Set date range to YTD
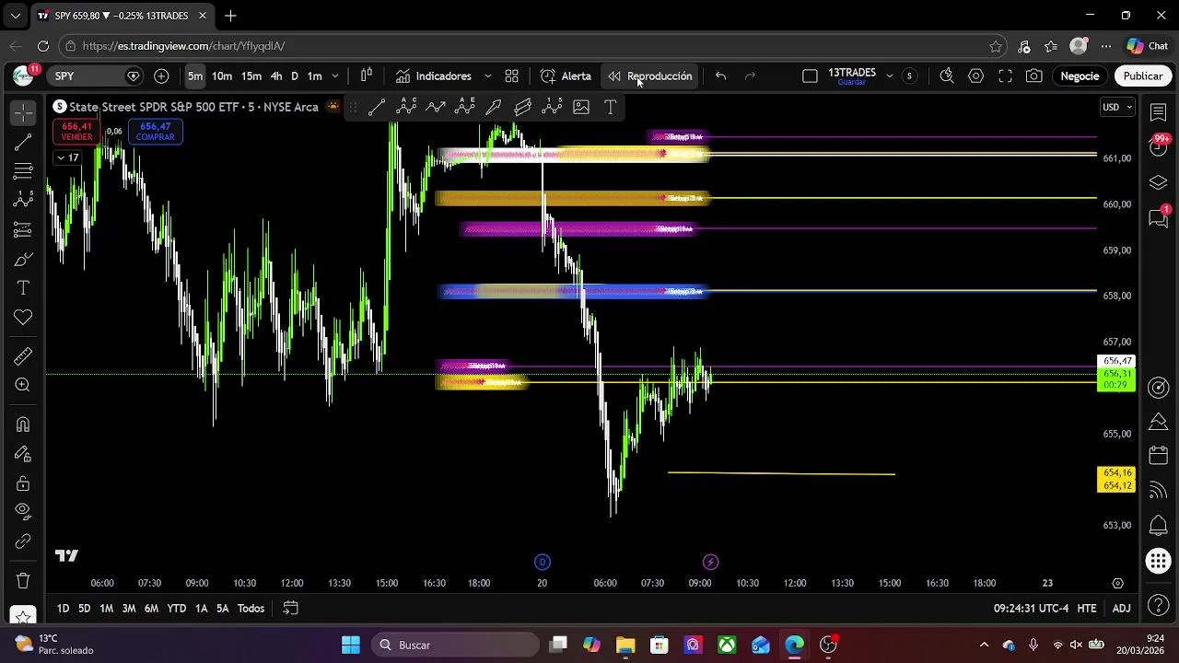1179x663 pixels. point(176,608)
